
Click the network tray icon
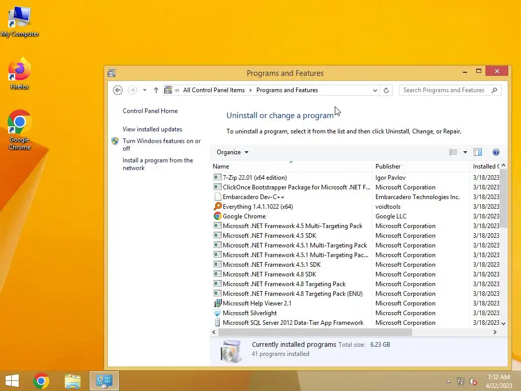click(x=460, y=381)
